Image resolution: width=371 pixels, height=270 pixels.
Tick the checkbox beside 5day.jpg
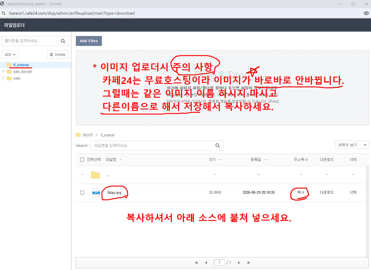tap(82, 192)
